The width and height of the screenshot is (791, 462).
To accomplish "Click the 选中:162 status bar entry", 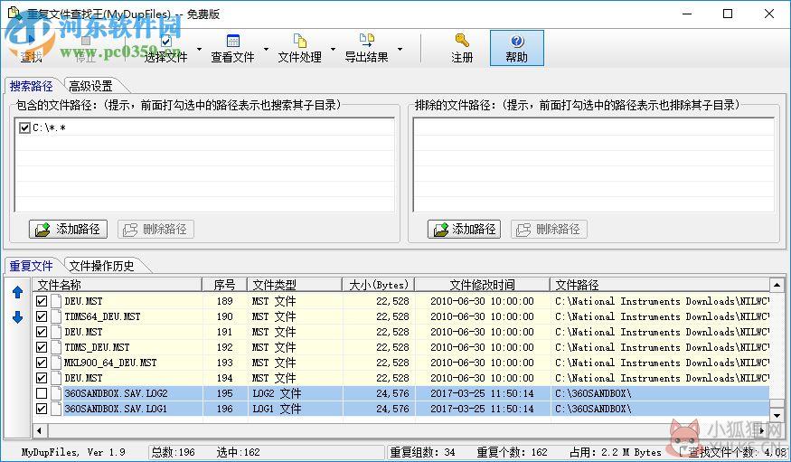I will coord(238,452).
